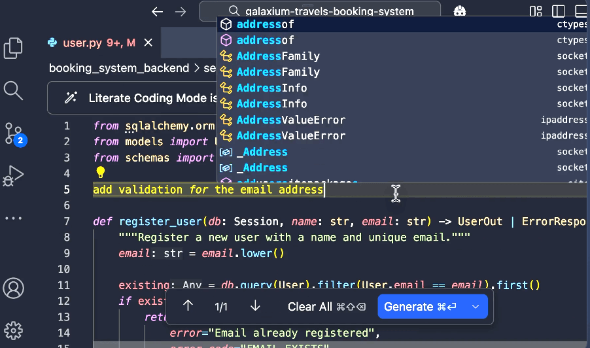This screenshot has width=590, height=348.
Task: Select the first AddressInfo suggestion
Action: 402,88
